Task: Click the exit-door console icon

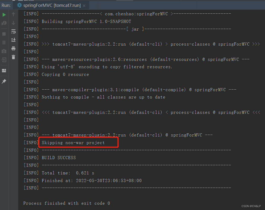Action: pos(4,60)
